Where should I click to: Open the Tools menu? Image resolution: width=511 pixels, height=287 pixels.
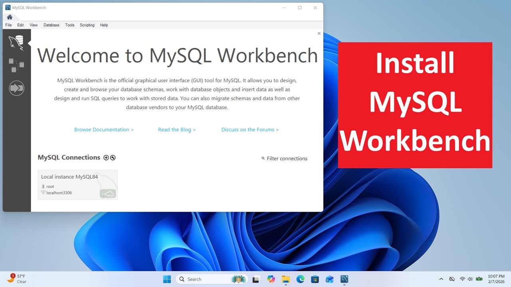70,25
